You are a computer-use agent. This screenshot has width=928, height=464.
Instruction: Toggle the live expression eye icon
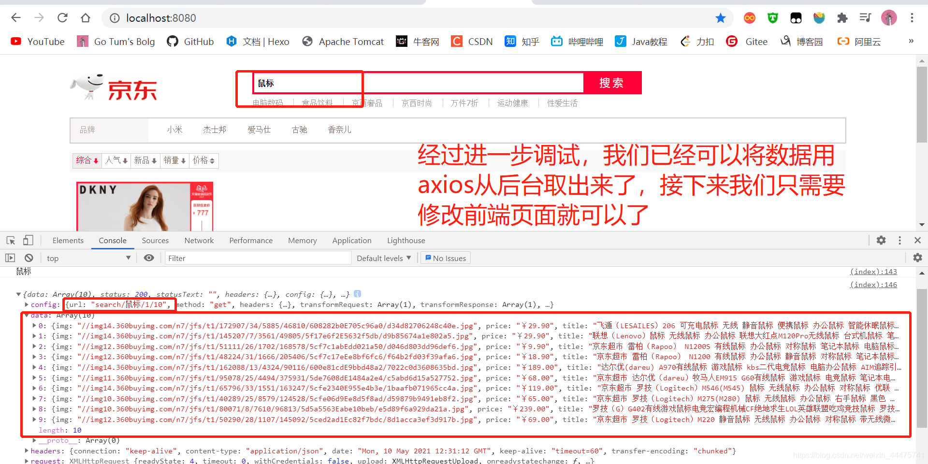pos(149,258)
